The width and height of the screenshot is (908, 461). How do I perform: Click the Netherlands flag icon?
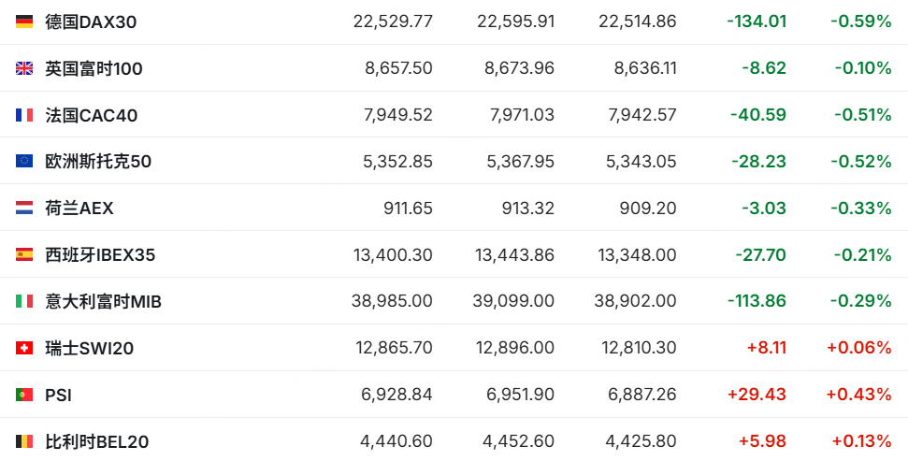(24, 208)
